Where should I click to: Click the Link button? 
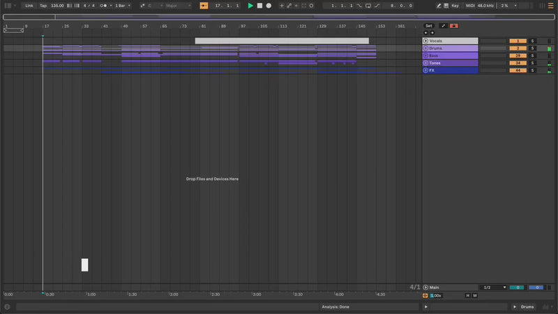29,6
